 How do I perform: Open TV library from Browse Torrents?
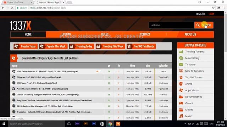[x=190, y=65]
